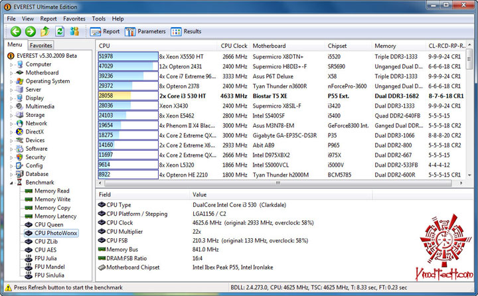The width and height of the screenshot is (478, 296).
Task: Expand the Database tree node
Action: pyautogui.click(x=11, y=175)
